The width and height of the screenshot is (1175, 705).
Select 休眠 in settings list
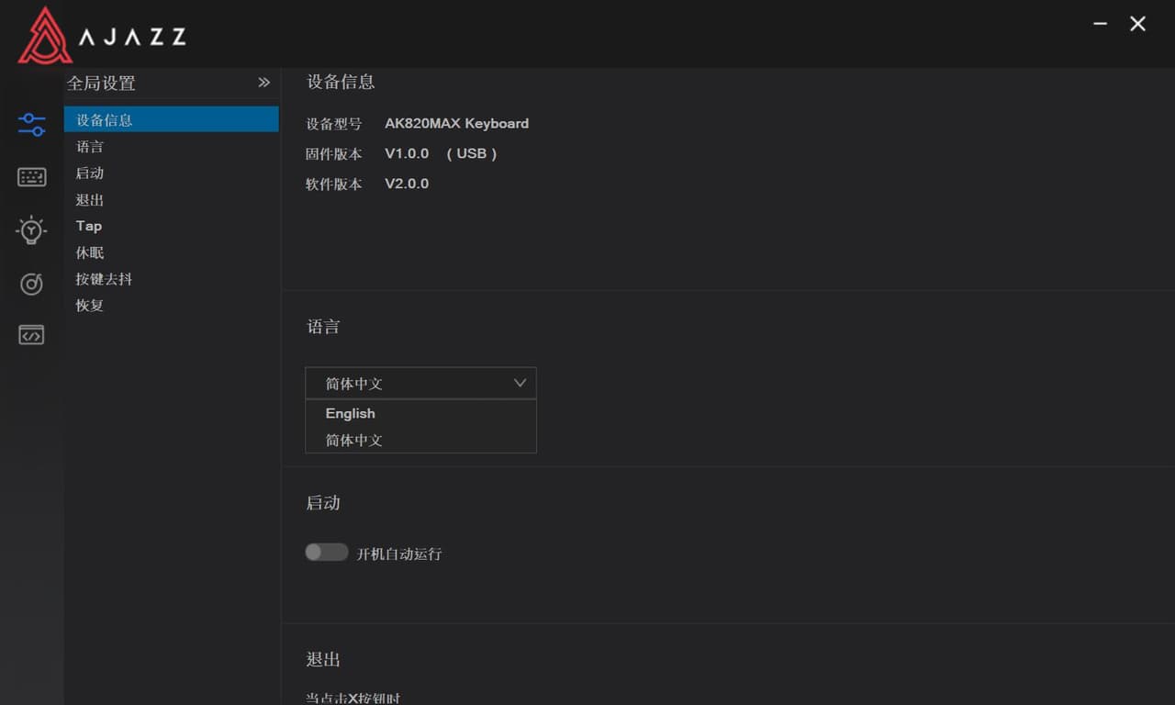coord(172,252)
